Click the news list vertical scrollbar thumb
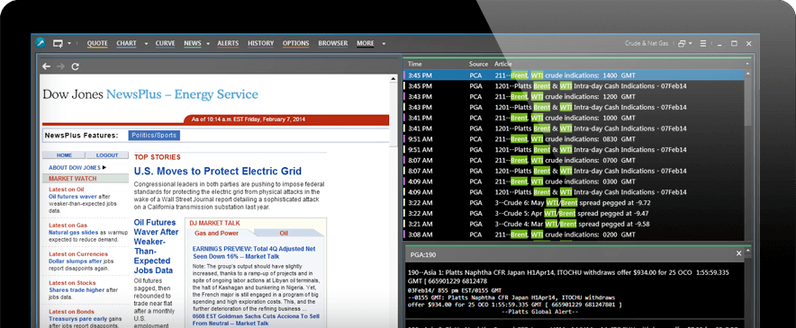The image size is (796, 328). tap(748, 102)
